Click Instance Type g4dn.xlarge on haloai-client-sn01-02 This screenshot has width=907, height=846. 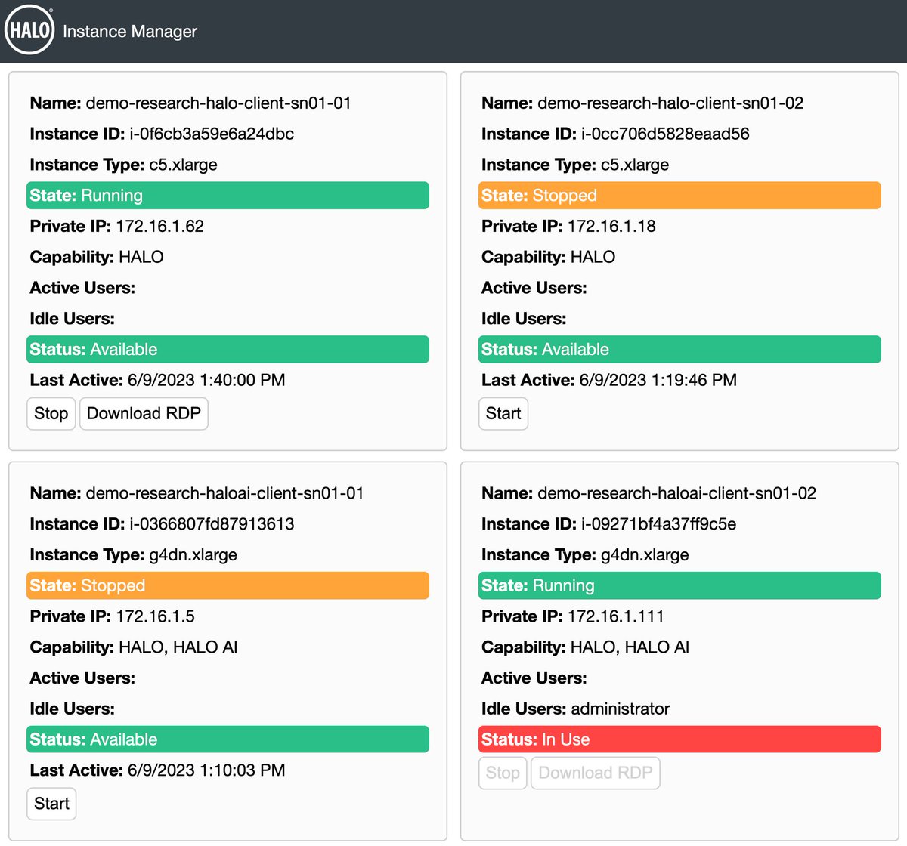[585, 555]
